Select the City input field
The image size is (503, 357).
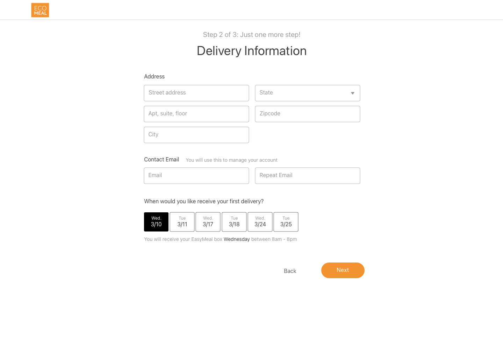pyautogui.click(x=196, y=135)
